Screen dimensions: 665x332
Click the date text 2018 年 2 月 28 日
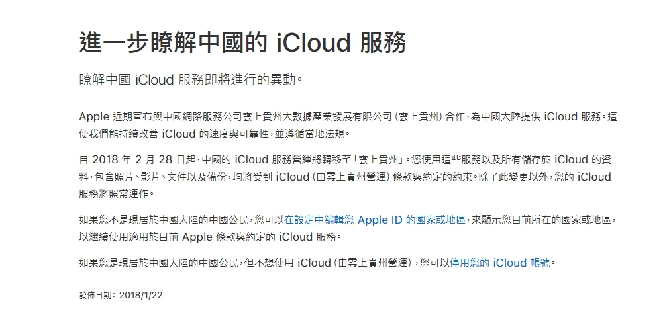(x=138, y=159)
